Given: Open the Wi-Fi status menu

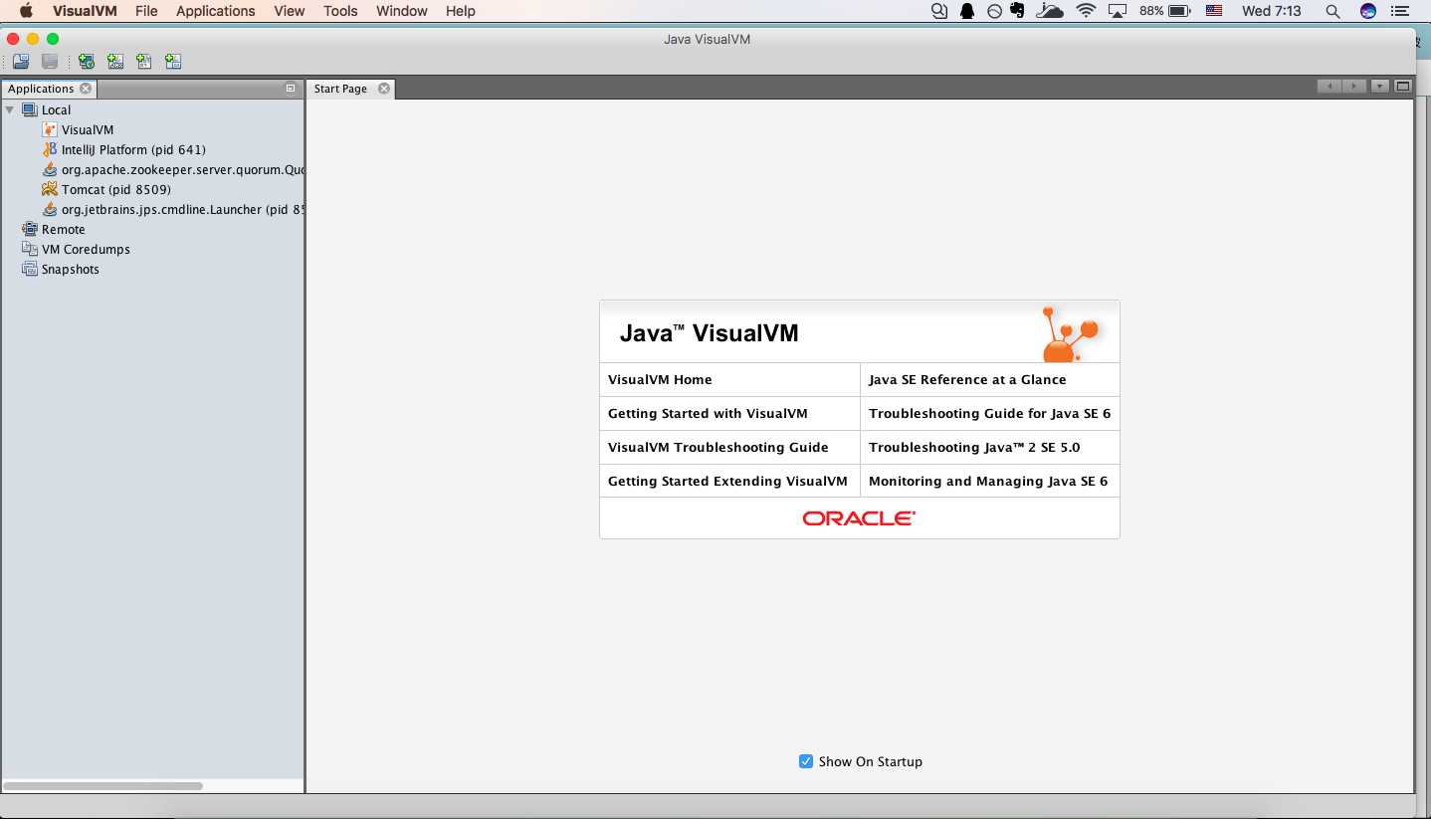Looking at the screenshot, I should 1086,11.
